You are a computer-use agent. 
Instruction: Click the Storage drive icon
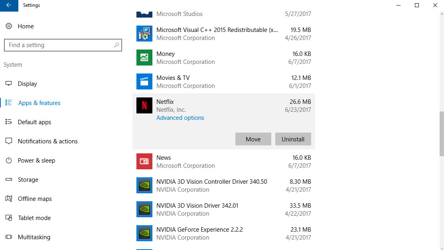(x=9, y=179)
